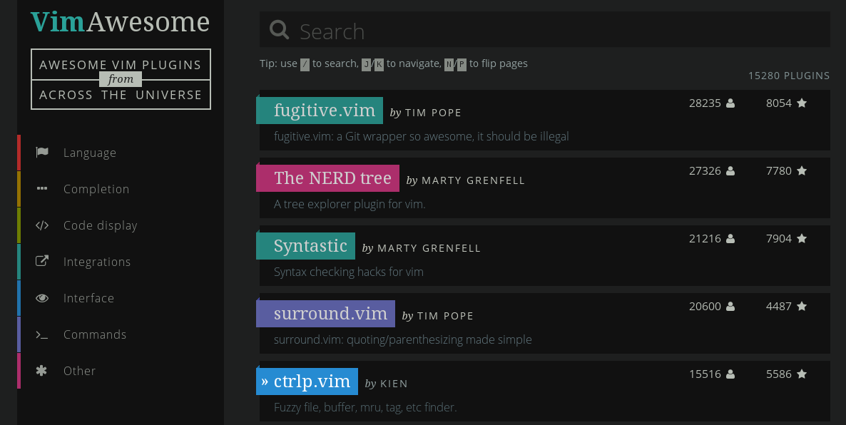Click author Kien beside ctrlp.vim
Viewport: 846px width, 425px height.
click(394, 384)
